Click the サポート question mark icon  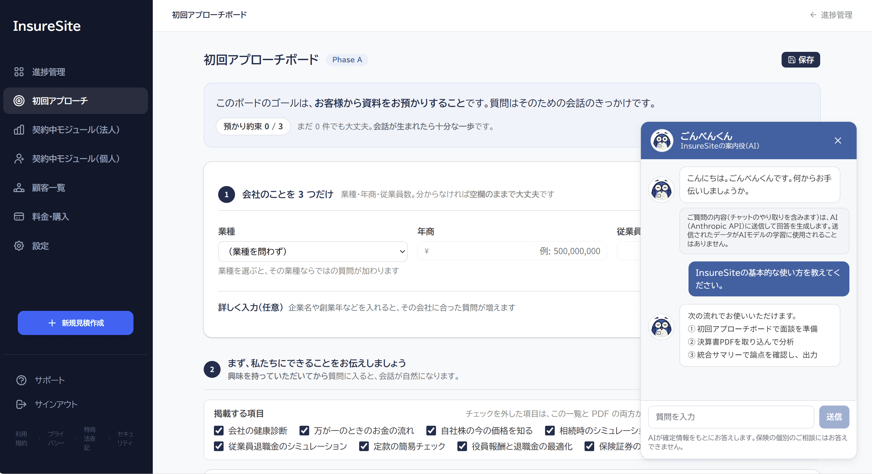click(x=21, y=380)
